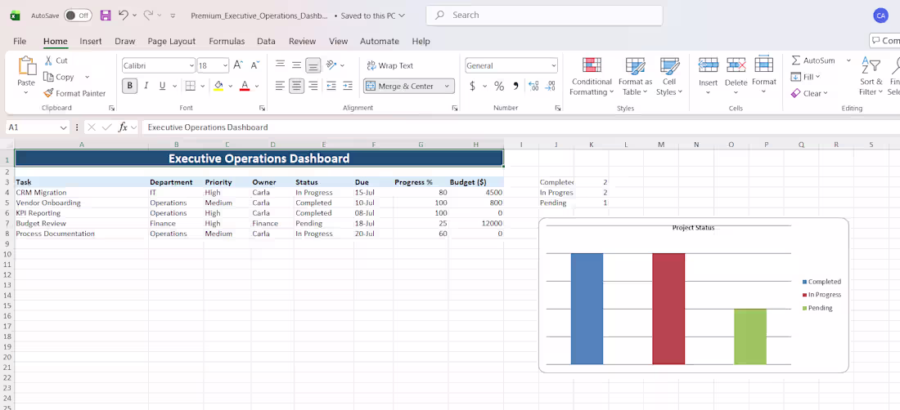Click Format as Table button
This screenshot has height=410, width=900.
click(635, 76)
